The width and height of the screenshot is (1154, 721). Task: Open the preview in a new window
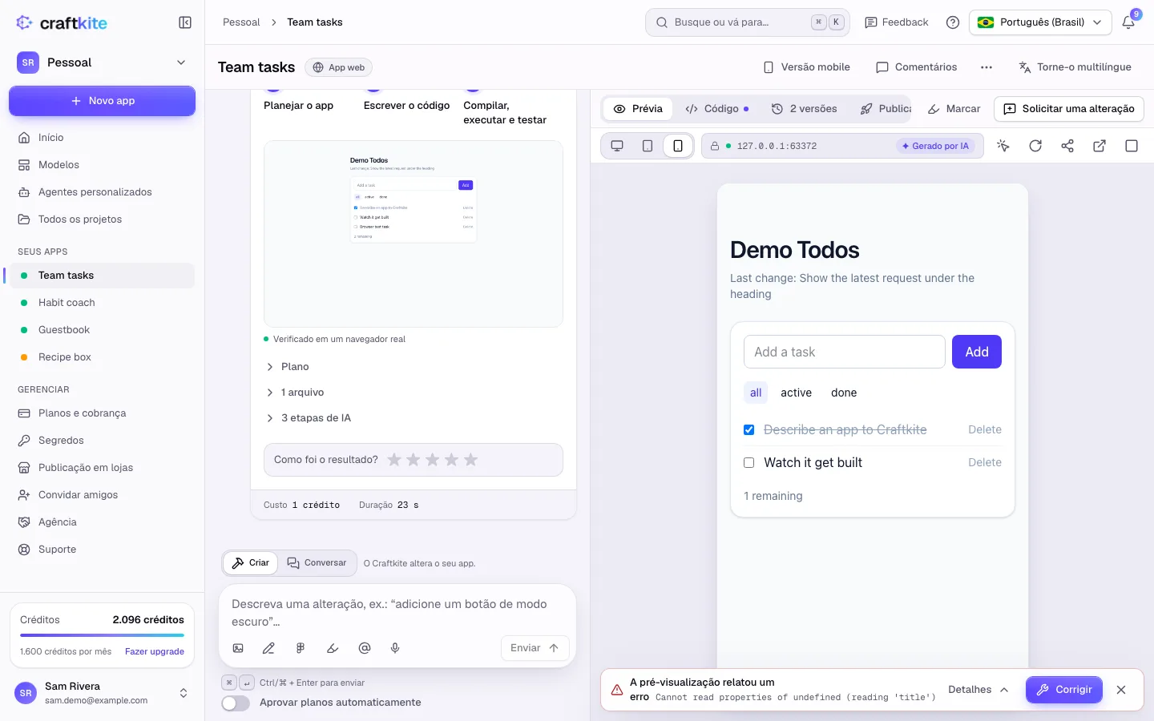click(x=1100, y=146)
